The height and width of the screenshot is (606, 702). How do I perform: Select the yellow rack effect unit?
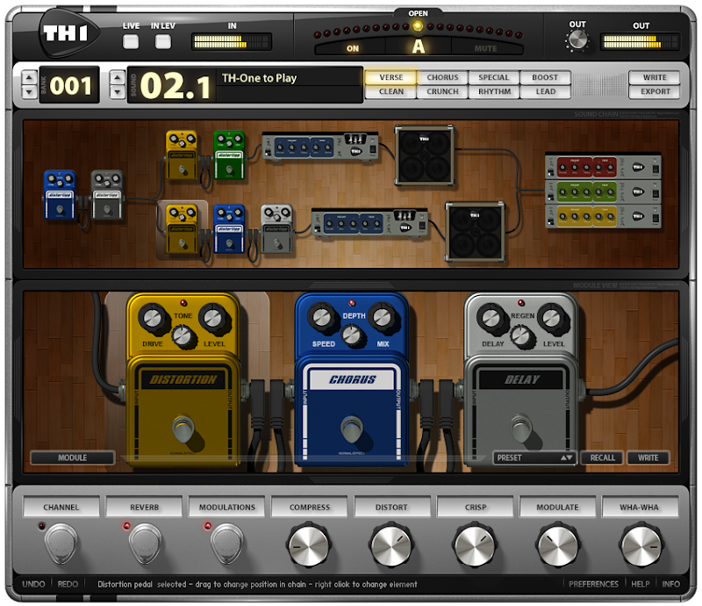(x=603, y=216)
